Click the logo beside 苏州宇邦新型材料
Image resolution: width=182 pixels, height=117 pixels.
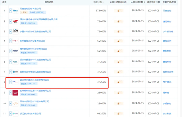[15, 104]
